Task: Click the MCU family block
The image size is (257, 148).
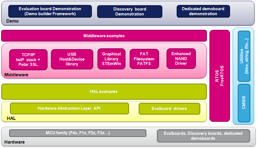Action: coord(78,133)
